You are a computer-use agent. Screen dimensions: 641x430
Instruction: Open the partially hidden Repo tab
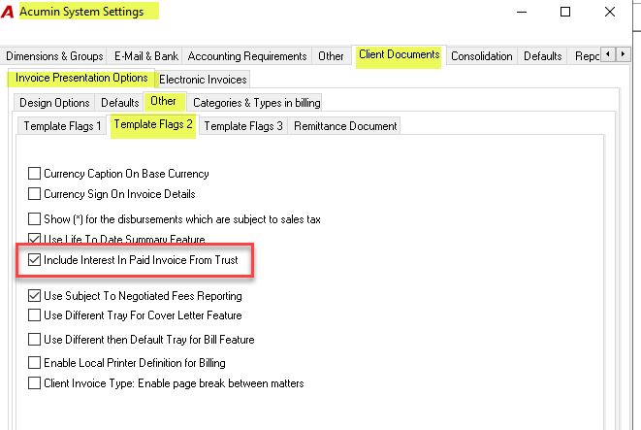[x=587, y=56]
